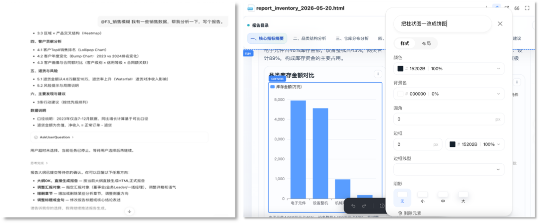This screenshot has height=224, width=539.
Task: Go to 三、仓库分布分析 section
Action: coord(352,38)
